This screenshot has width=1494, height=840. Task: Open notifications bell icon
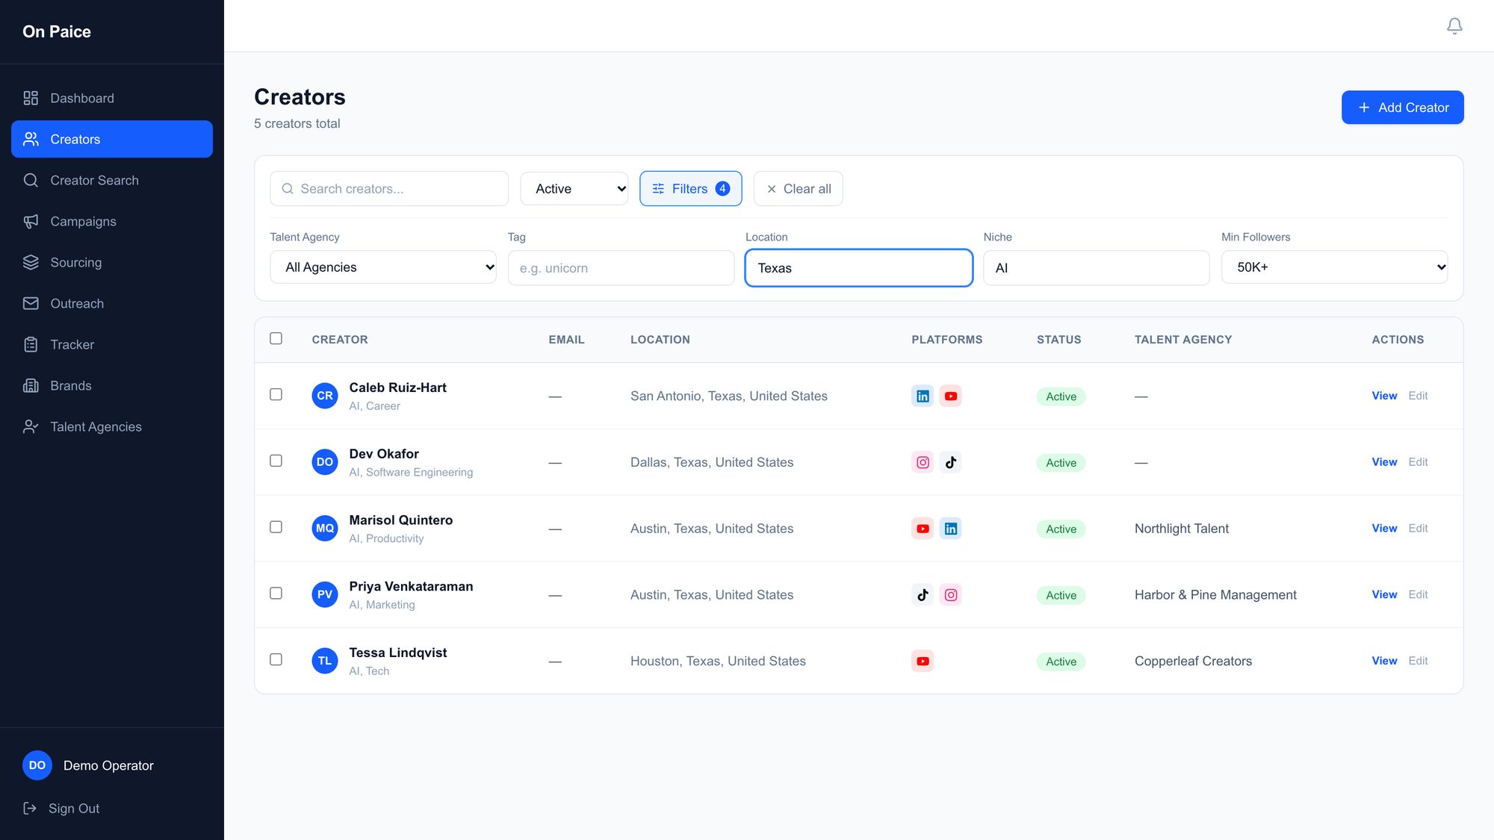pyautogui.click(x=1454, y=26)
